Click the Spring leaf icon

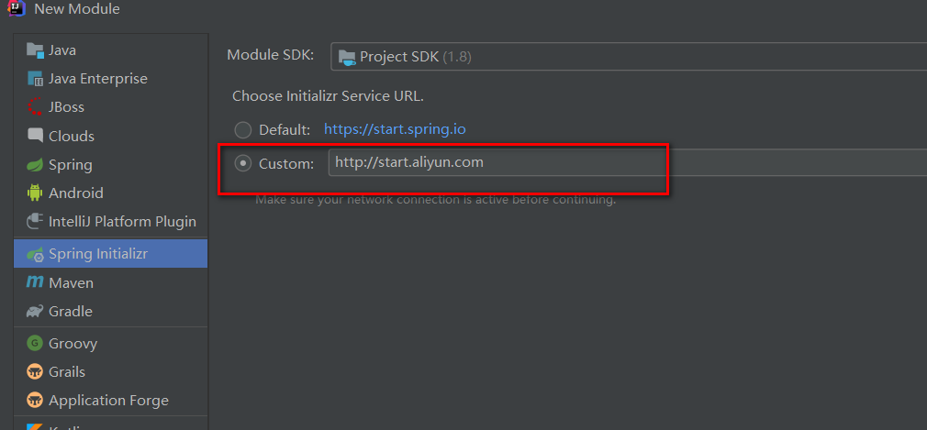pos(36,165)
